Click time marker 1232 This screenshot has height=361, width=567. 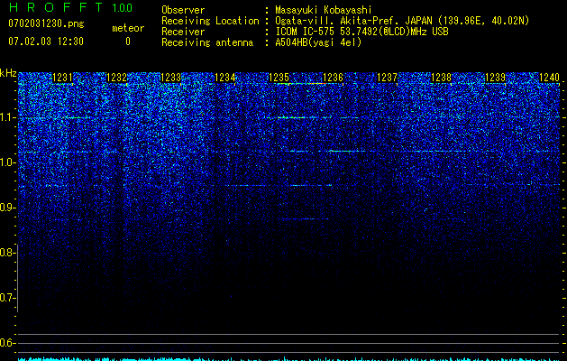(116, 78)
